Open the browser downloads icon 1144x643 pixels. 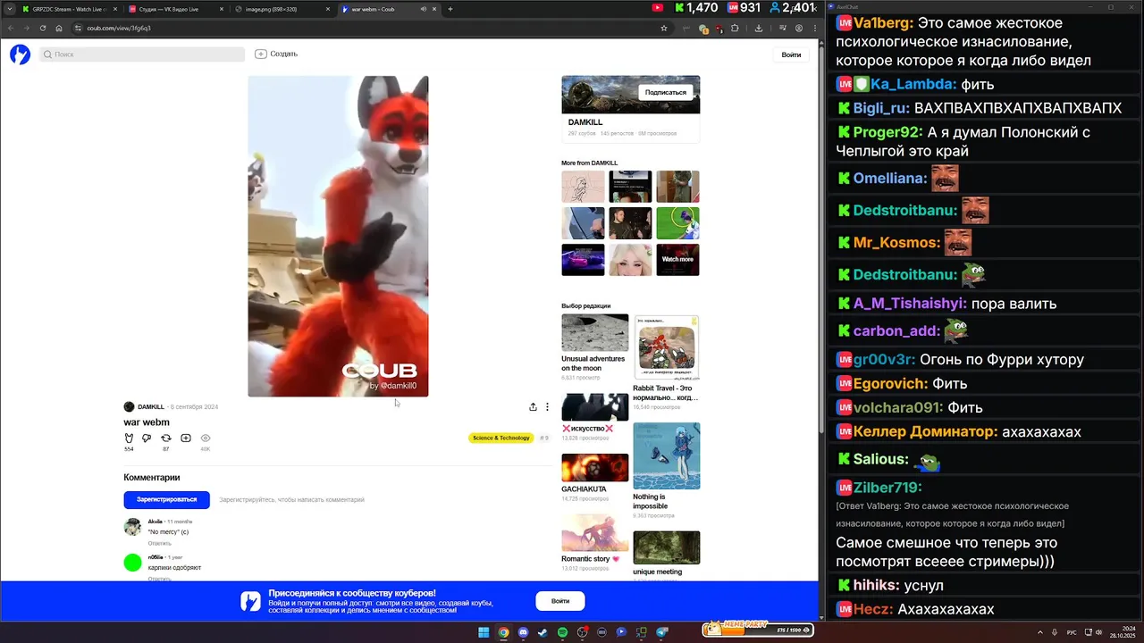pos(759,28)
